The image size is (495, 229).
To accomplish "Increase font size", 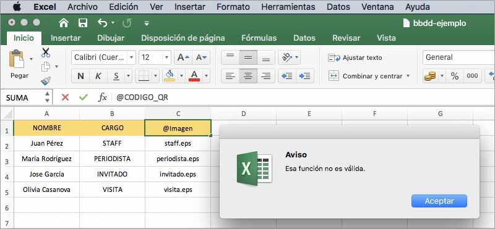I will [183, 57].
